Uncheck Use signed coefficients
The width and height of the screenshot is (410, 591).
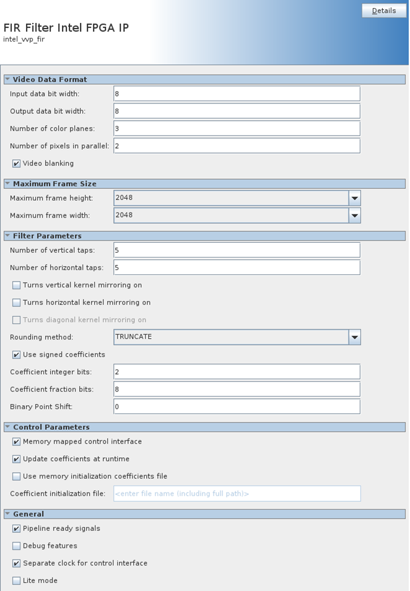15,354
